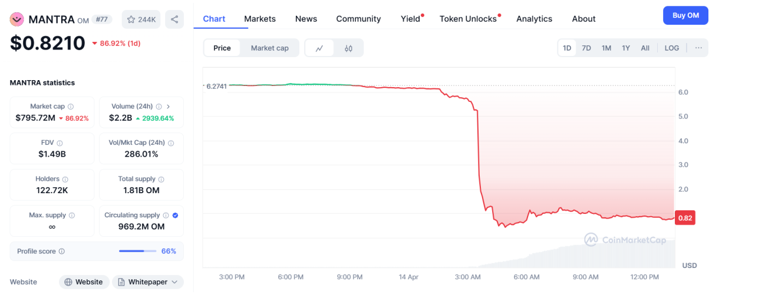Open the Token Unlocks tab
The image size is (765, 301).
click(469, 19)
